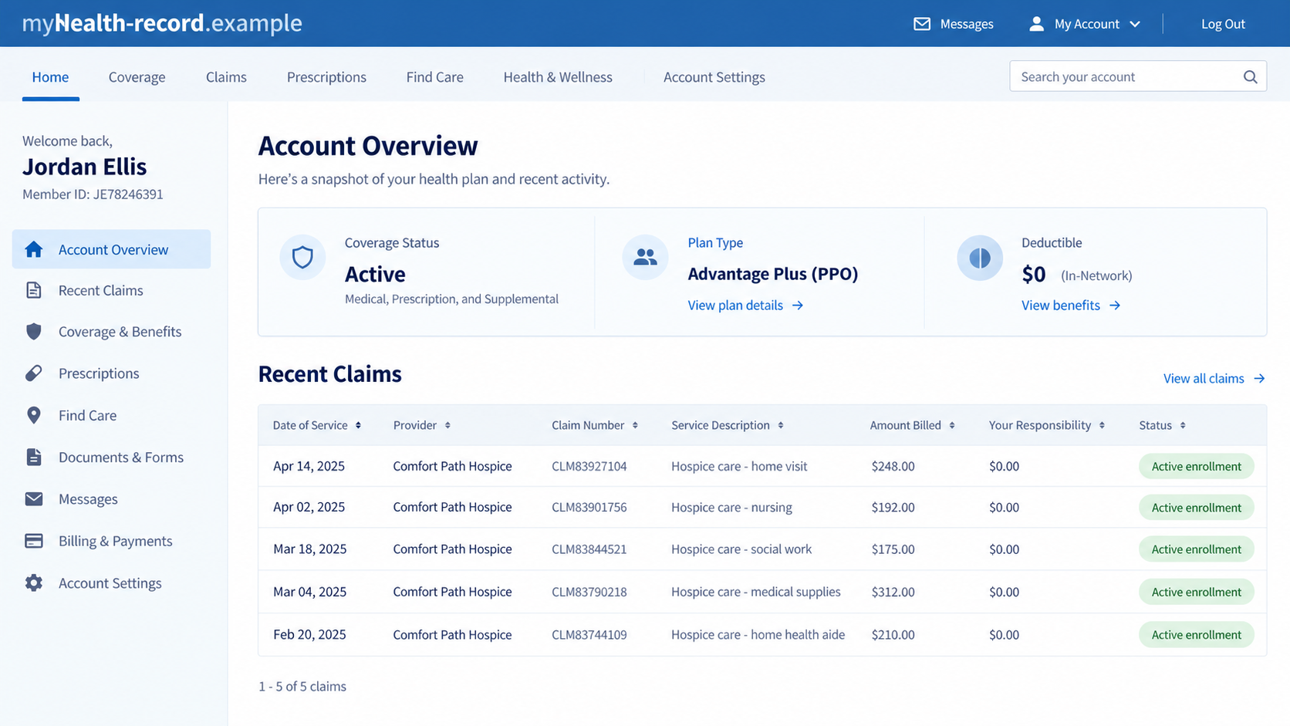
Task: Open the credit card icon for Billing & Payments
Action: click(34, 541)
